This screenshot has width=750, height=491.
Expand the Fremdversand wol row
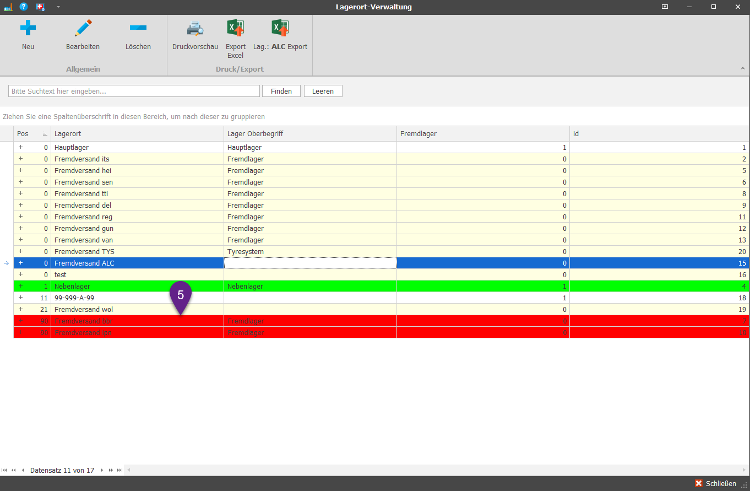(21, 309)
